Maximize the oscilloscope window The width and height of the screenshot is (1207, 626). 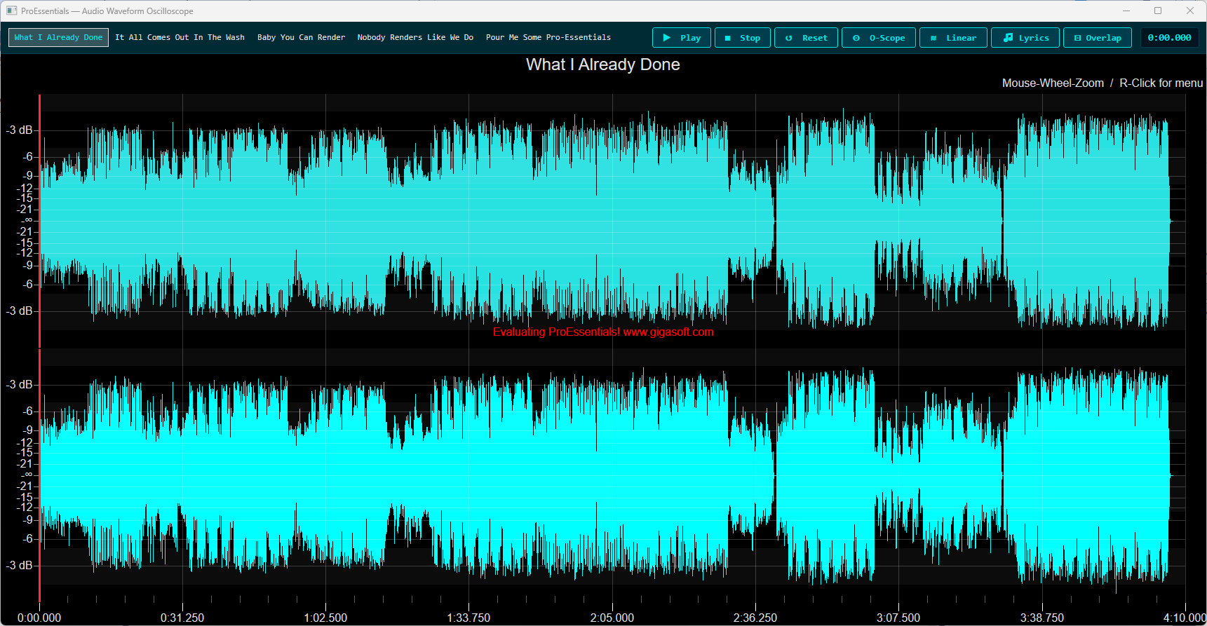[x=1158, y=11]
